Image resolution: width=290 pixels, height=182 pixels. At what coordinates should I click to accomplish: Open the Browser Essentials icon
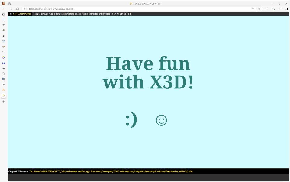click(273, 9)
